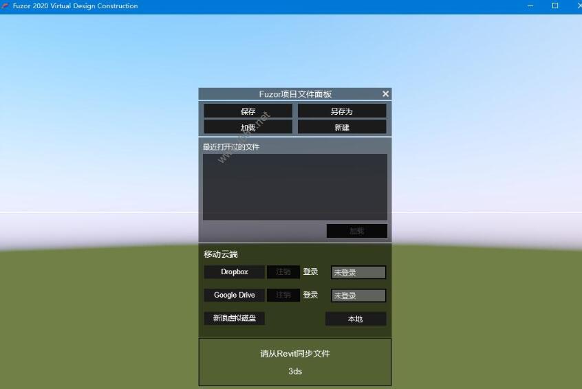Click the Dropbox 未登录 status field
Viewport: 582px width, 389px height.
358,273
